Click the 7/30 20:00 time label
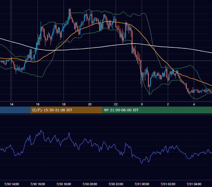Screen dimensions: 212x187 (90, 184)
